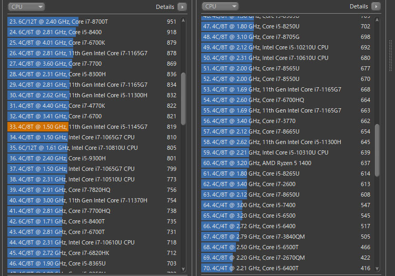The width and height of the screenshot is (395, 276).
Task: Select rank 65 Core i5-6500 row
Action: pos(286,216)
